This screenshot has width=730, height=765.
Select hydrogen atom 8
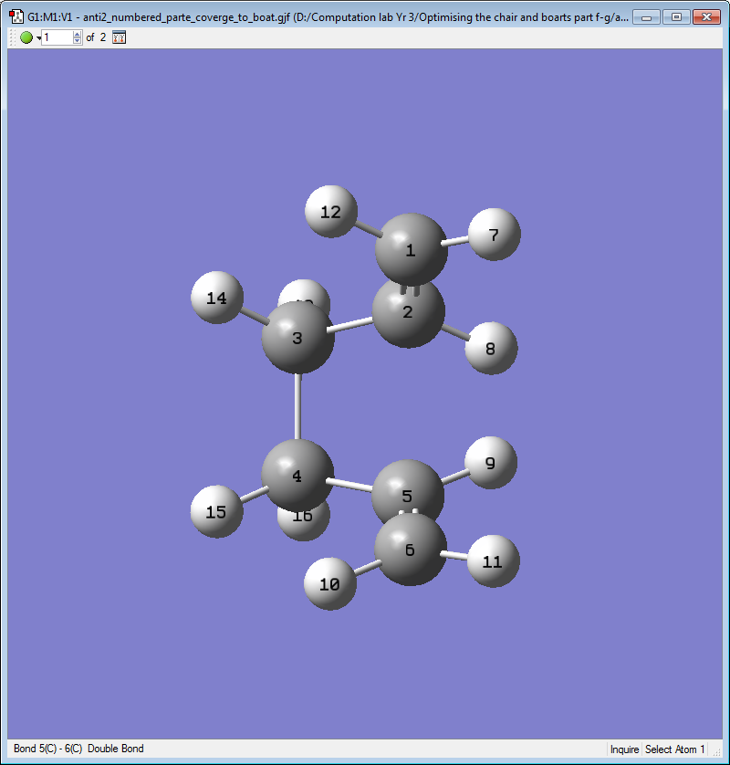pos(491,348)
